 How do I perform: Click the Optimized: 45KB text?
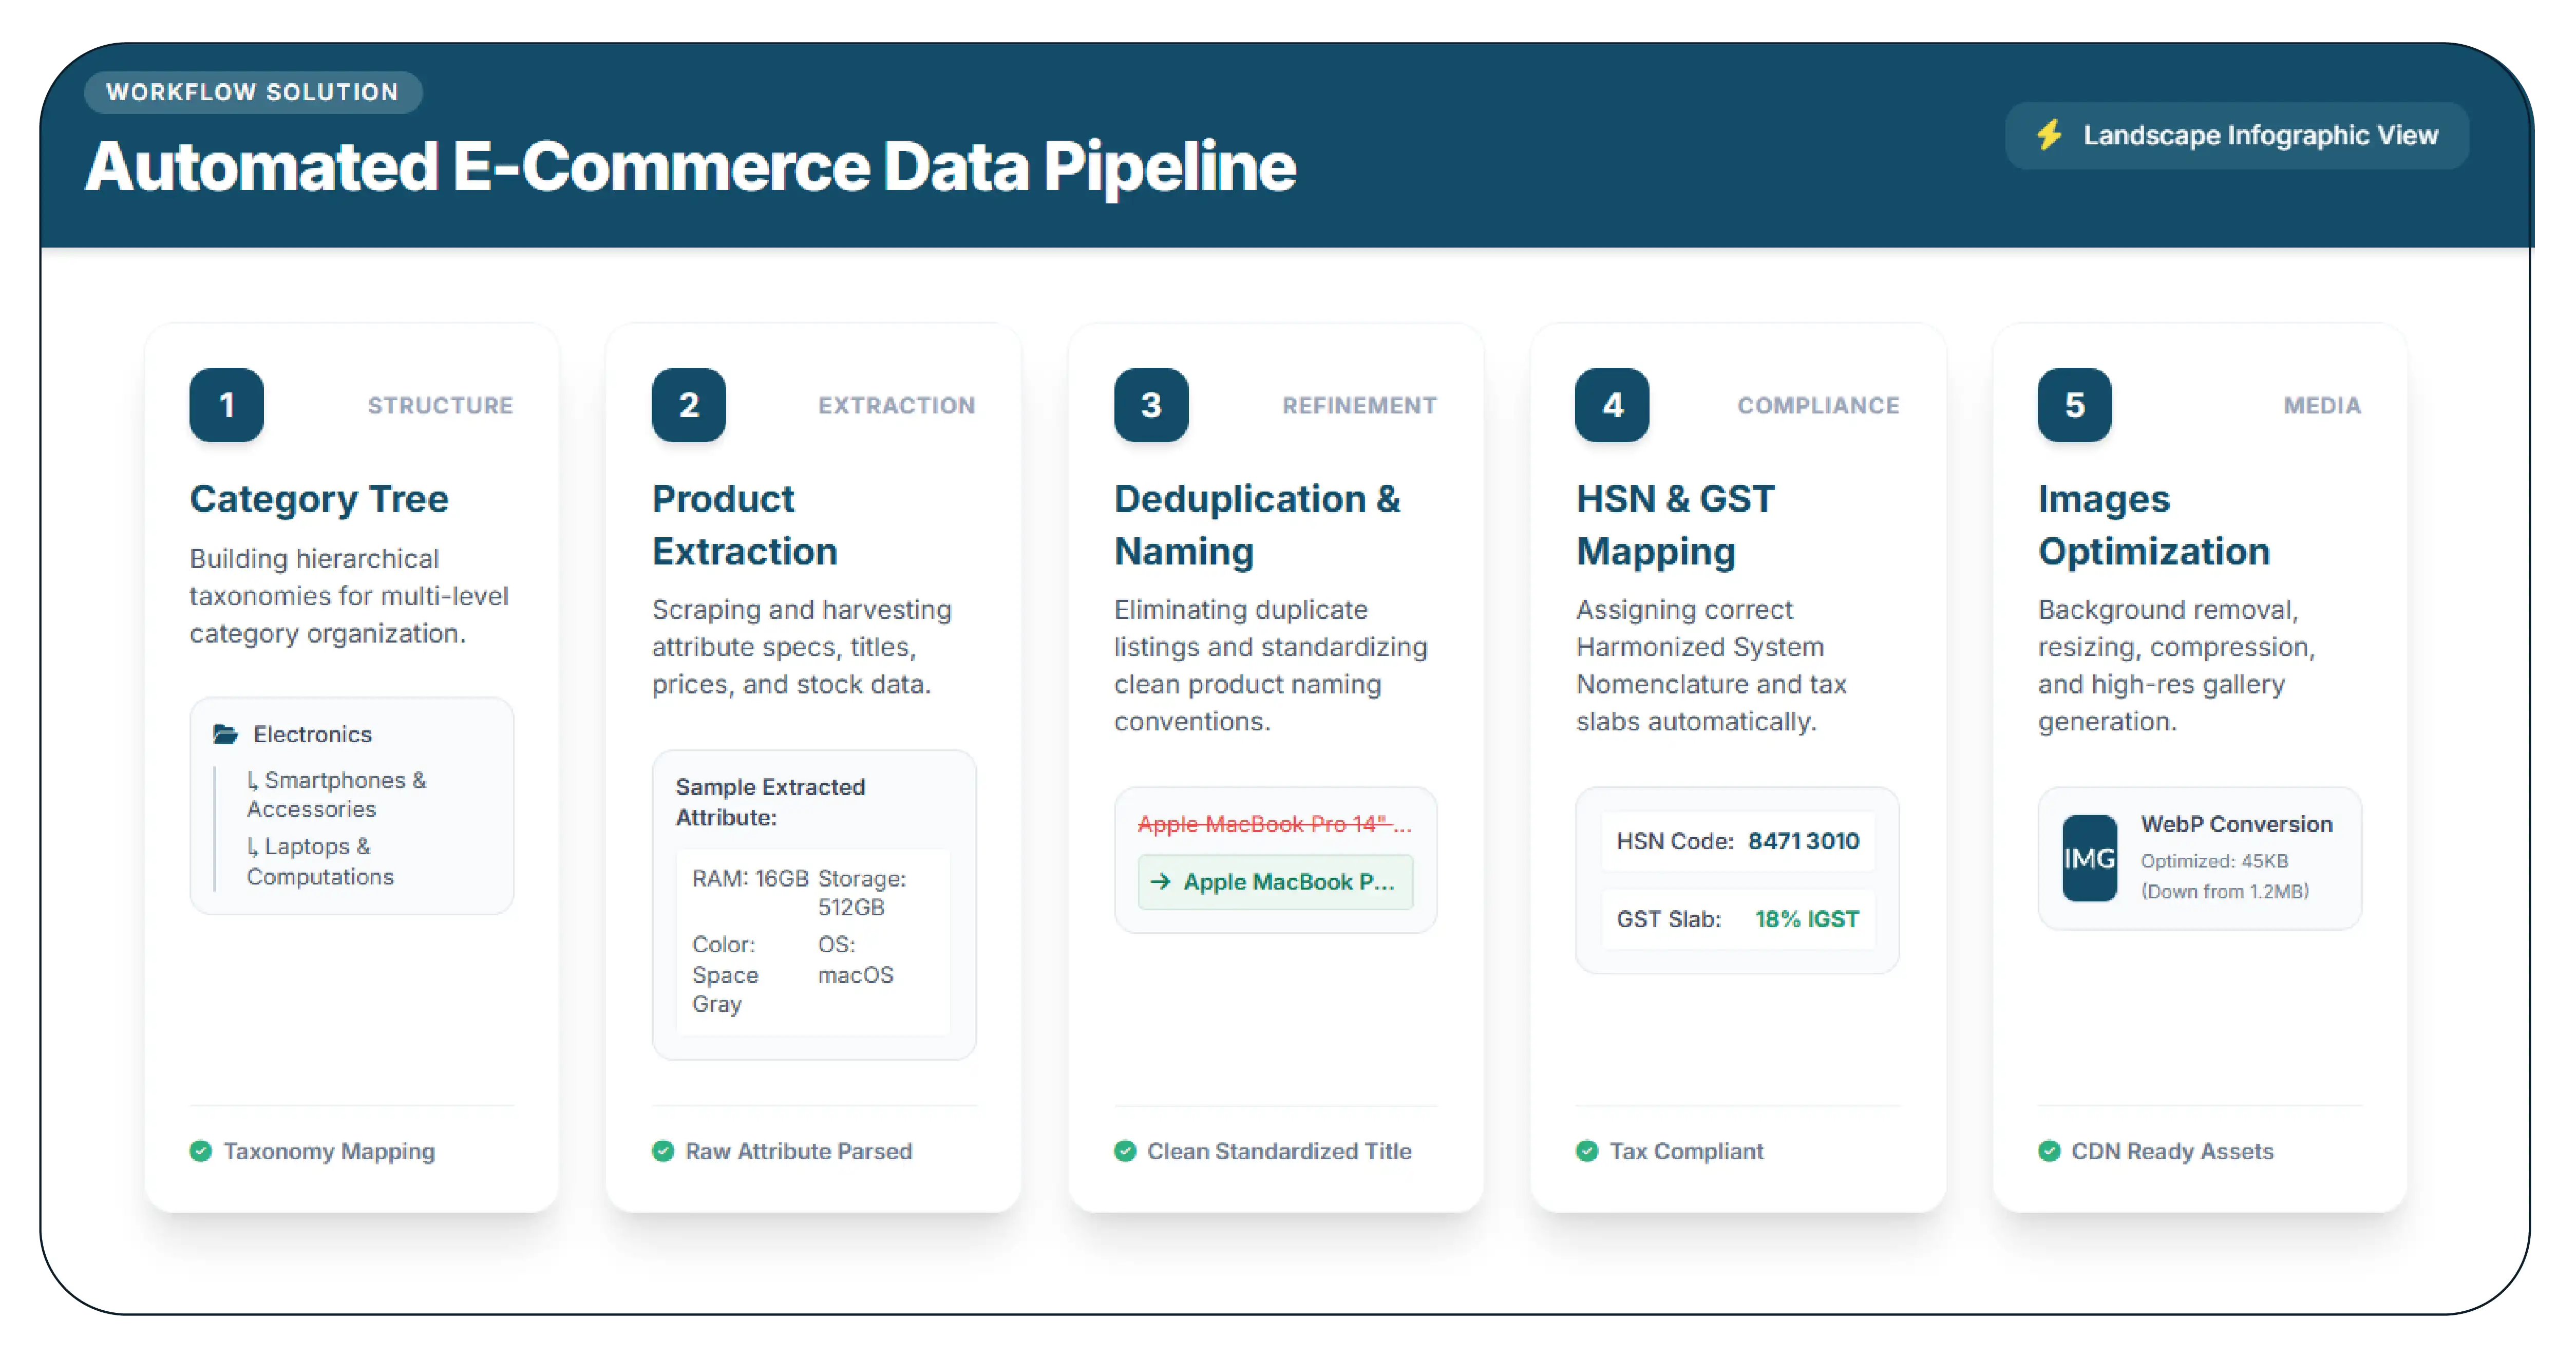pyautogui.click(x=2214, y=861)
